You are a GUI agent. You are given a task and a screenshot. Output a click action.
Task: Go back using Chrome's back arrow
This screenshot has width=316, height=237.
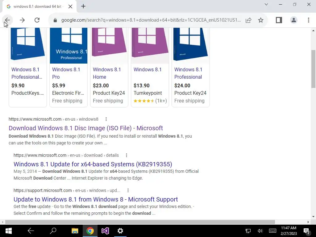click(x=7, y=20)
